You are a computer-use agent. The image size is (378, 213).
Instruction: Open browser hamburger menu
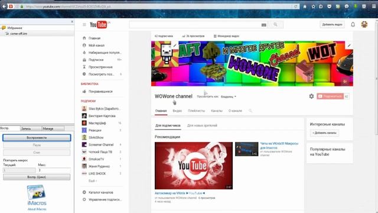[x=374, y=7]
